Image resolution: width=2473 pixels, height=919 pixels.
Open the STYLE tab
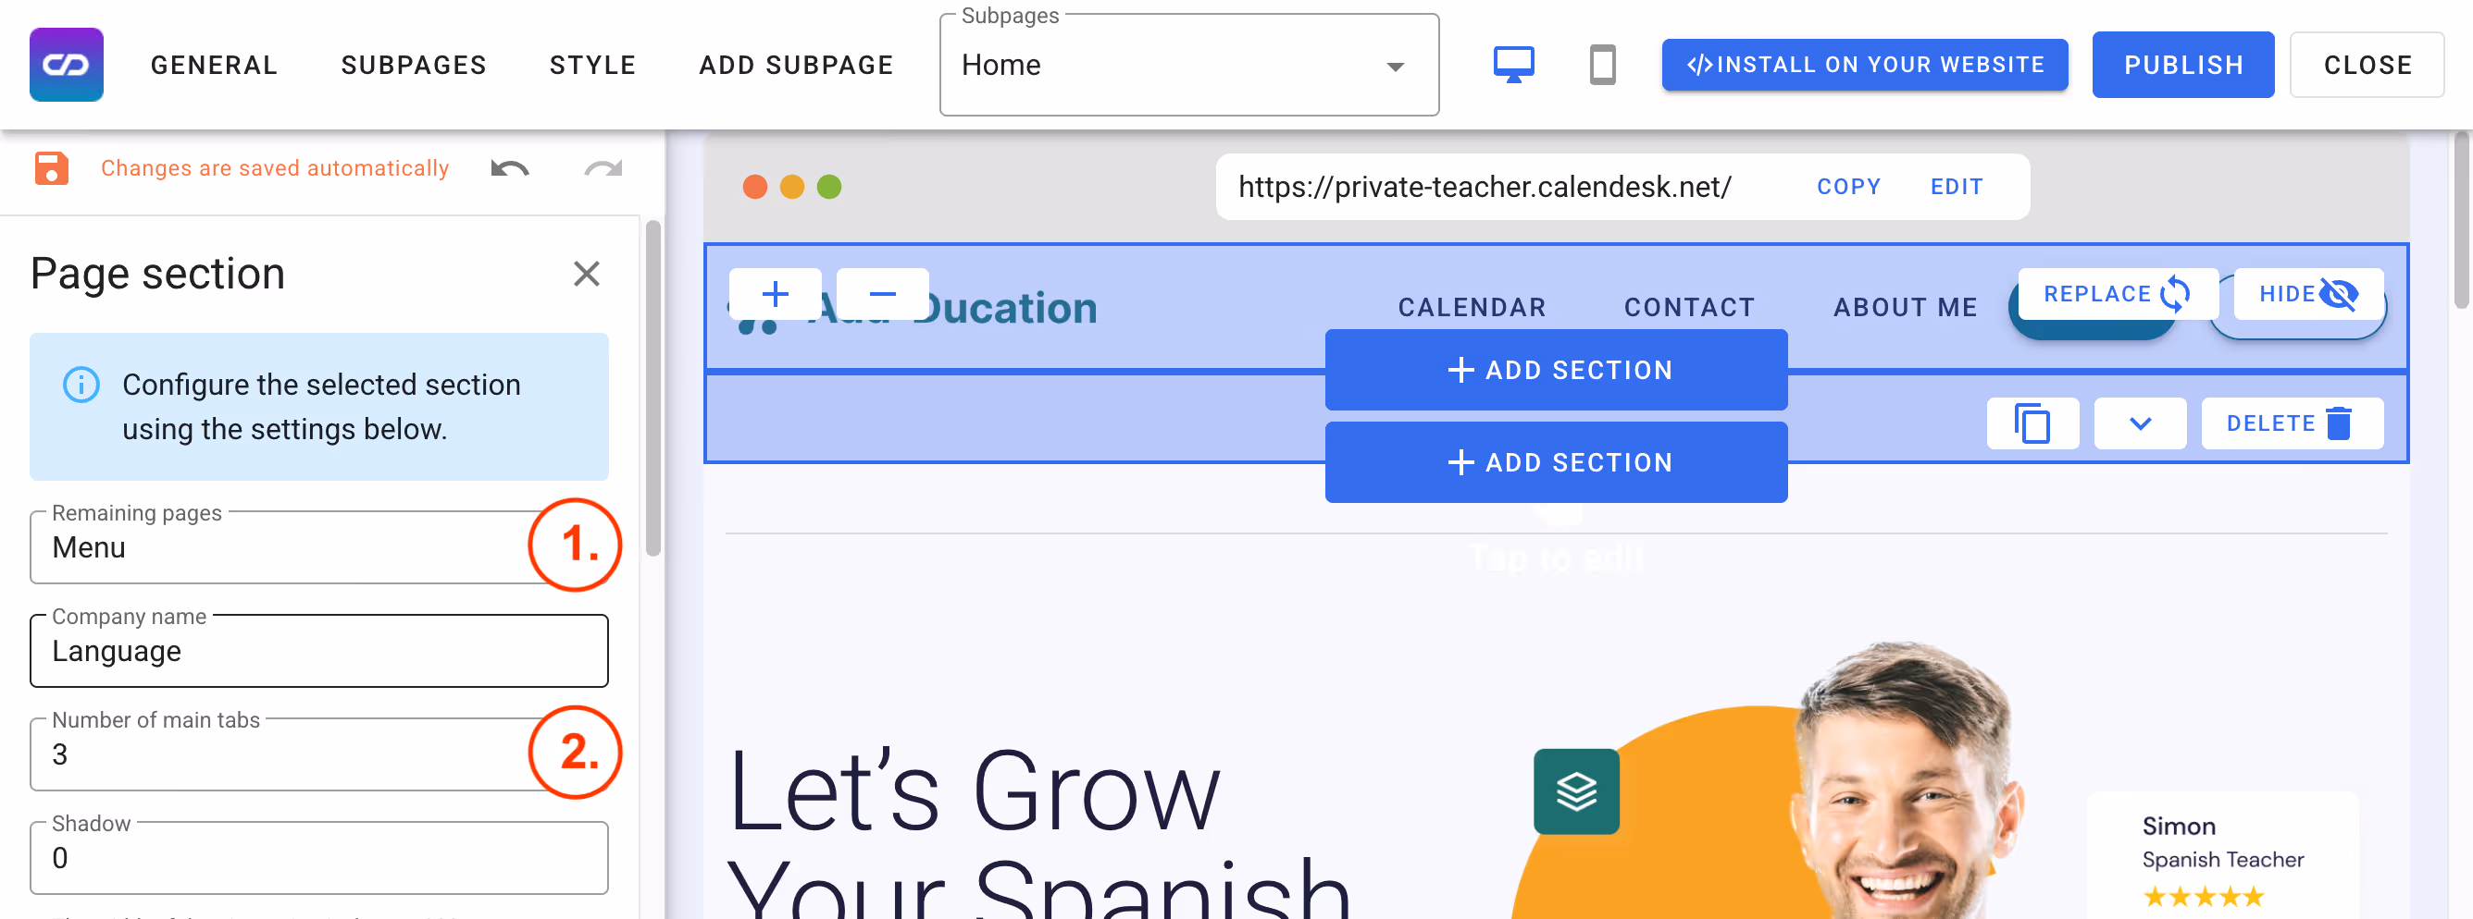pyautogui.click(x=592, y=65)
